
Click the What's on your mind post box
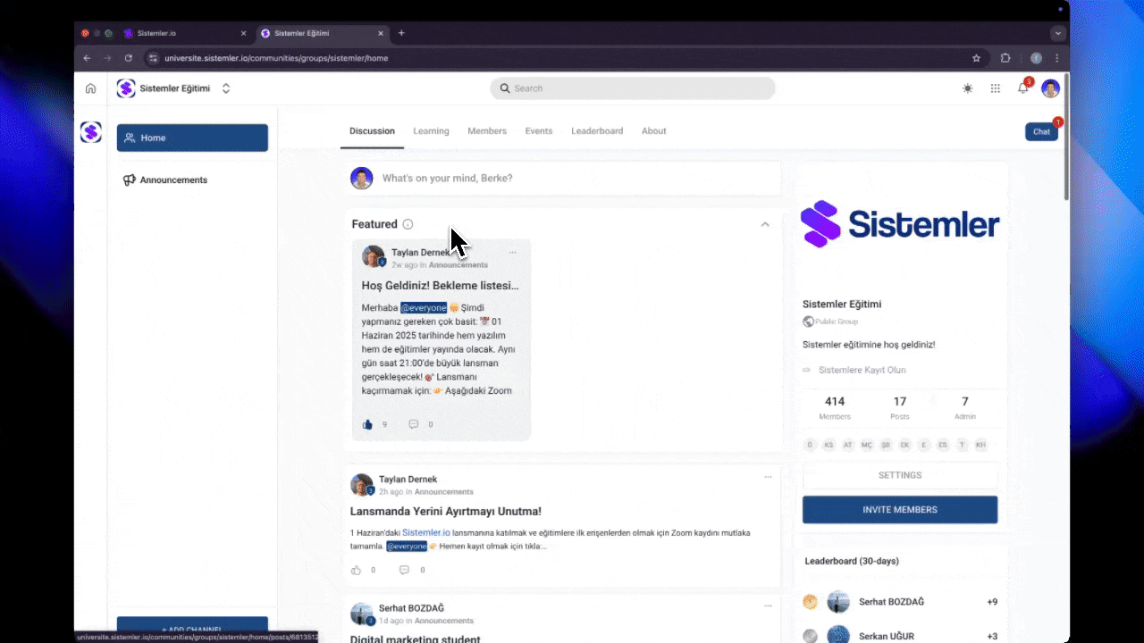pos(563,178)
